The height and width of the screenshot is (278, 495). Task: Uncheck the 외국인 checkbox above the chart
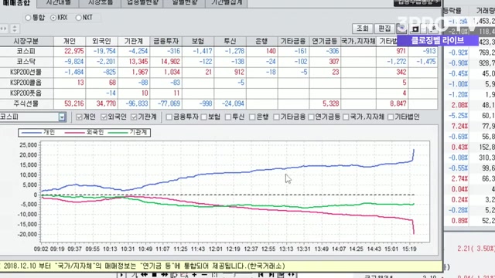104,117
